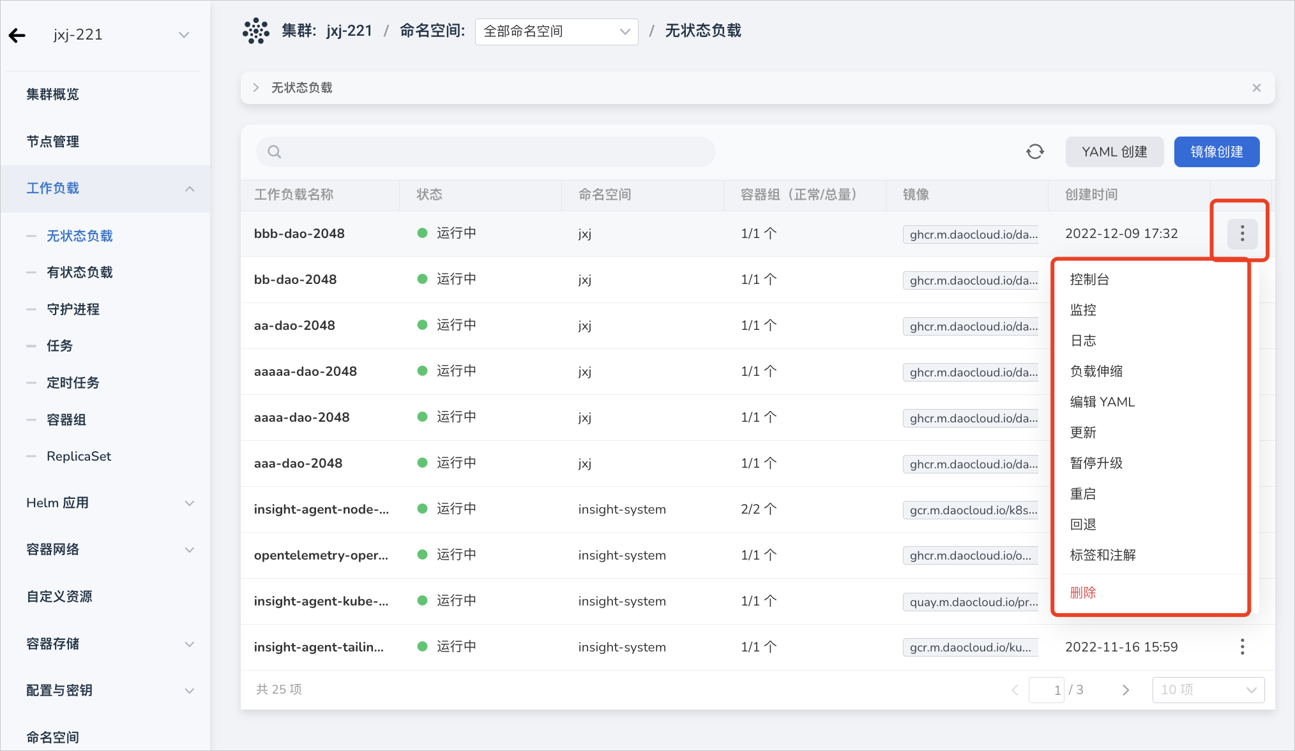Open 自定义资源 in the sidebar
The width and height of the screenshot is (1295, 751).
59,597
